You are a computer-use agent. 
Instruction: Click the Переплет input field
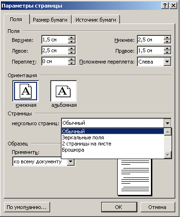55,61
